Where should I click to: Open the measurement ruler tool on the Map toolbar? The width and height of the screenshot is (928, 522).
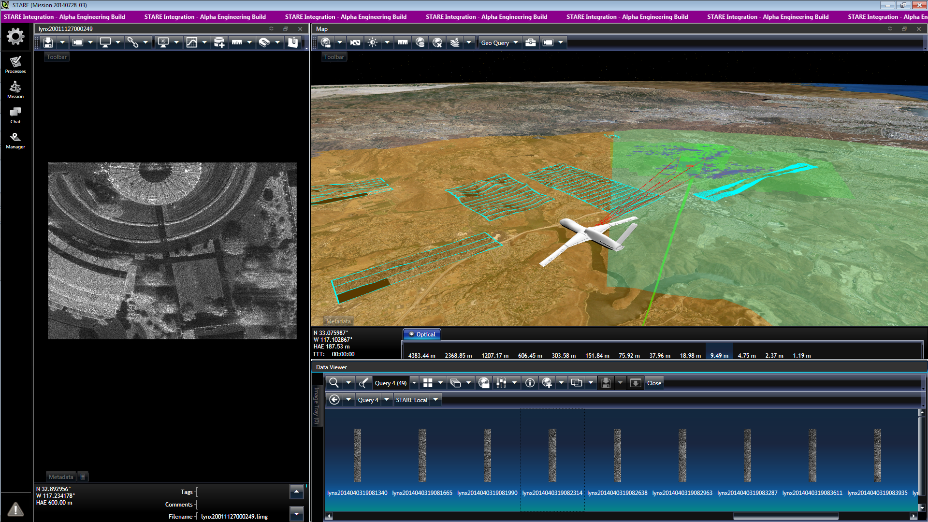(x=403, y=43)
